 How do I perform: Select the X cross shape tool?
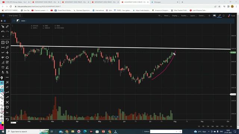(x=7, y=102)
